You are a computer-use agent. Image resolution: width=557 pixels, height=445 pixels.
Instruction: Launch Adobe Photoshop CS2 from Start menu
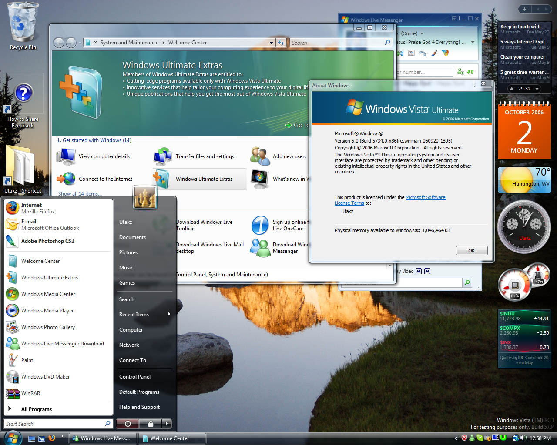click(x=47, y=241)
